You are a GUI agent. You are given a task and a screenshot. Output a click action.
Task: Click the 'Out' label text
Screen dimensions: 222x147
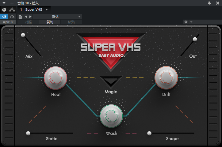pyautogui.click(x=193, y=56)
